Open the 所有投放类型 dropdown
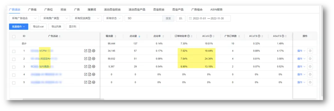Image resolution: width=334 pixels, height=111 pixels. click(x=87, y=18)
